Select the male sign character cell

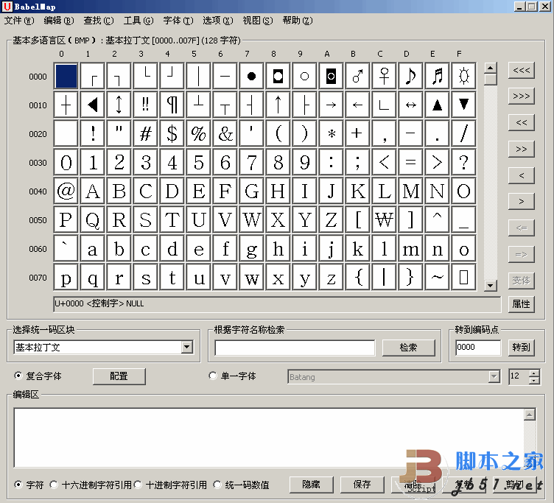357,76
